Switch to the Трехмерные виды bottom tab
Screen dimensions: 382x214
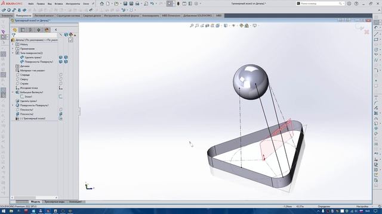click(x=54, y=202)
